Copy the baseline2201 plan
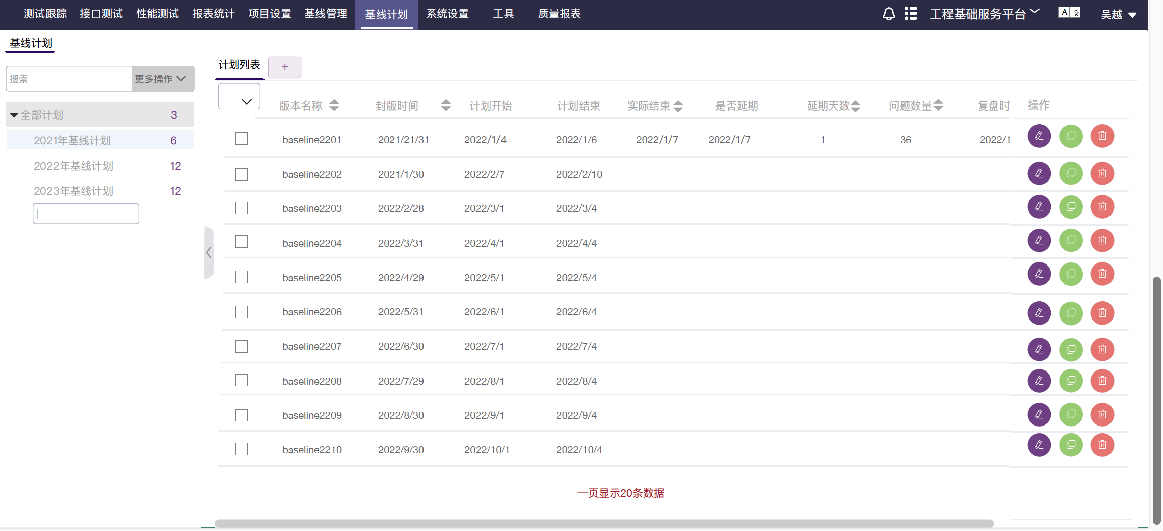The height and width of the screenshot is (531, 1163). [x=1071, y=136]
